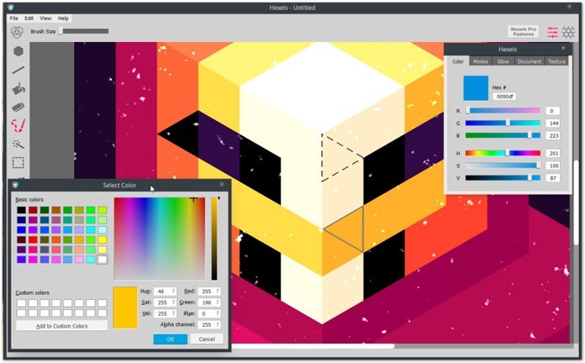Select the paint bucket fill tool
The height and width of the screenshot is (363, 585).
pos(19,88)
